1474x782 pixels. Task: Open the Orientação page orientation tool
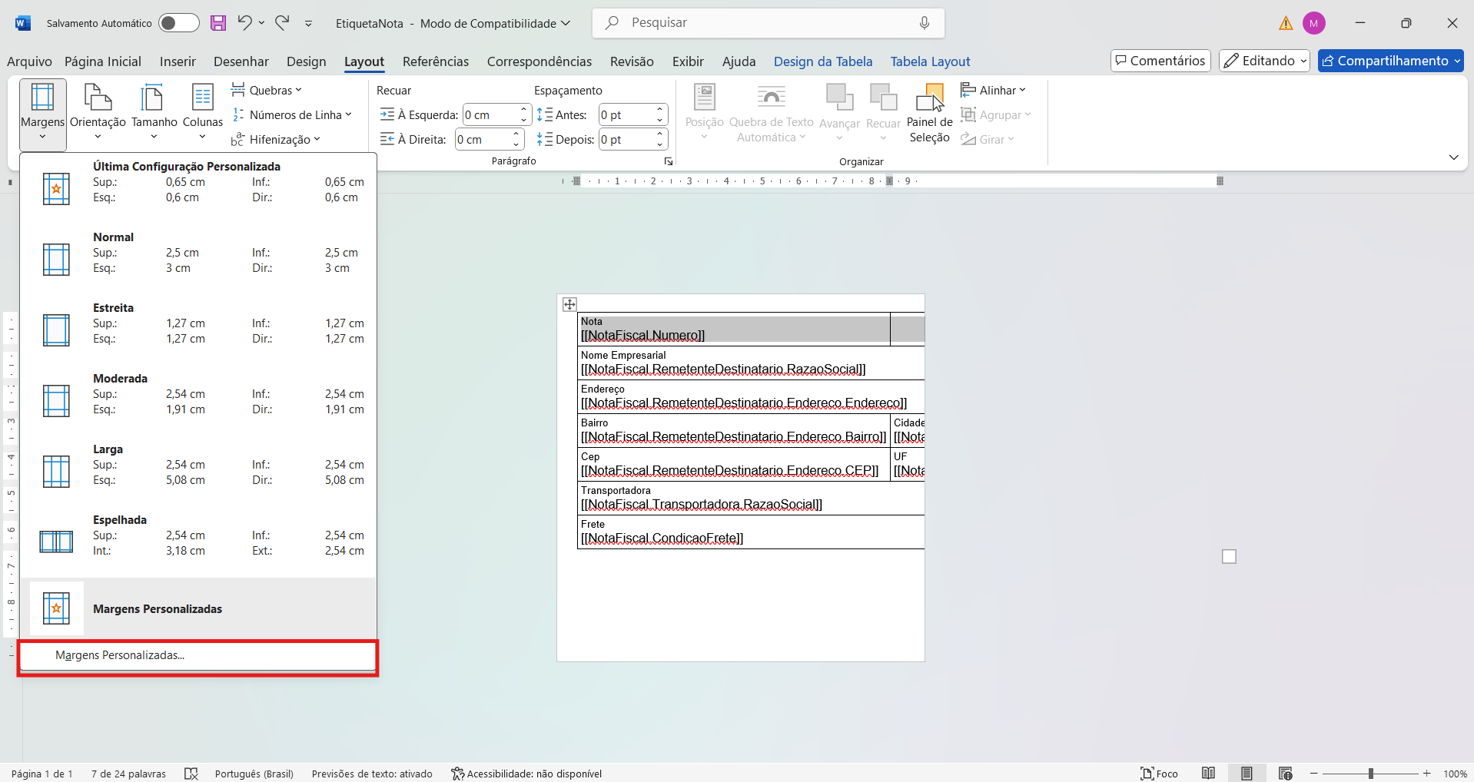98,112
